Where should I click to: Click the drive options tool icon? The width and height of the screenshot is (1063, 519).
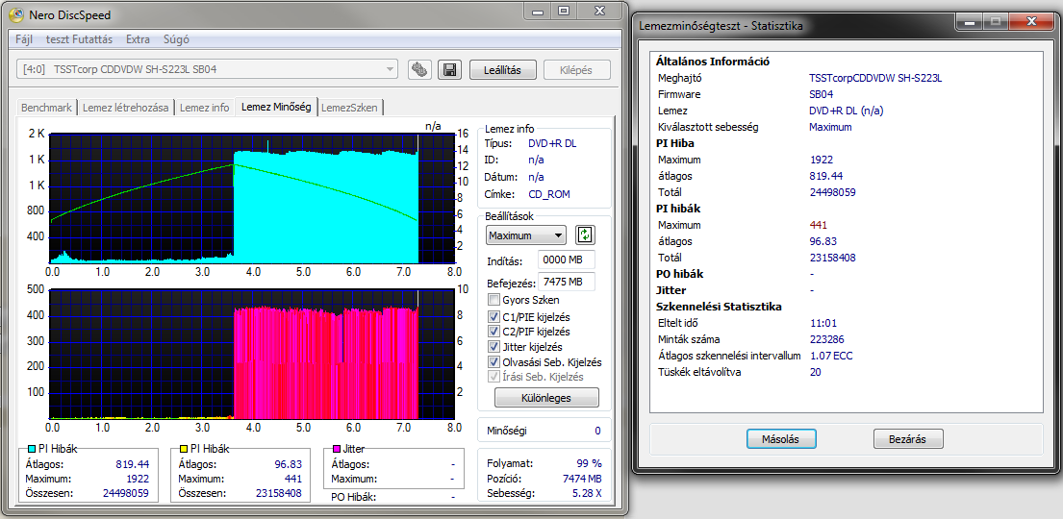[419, 69]
